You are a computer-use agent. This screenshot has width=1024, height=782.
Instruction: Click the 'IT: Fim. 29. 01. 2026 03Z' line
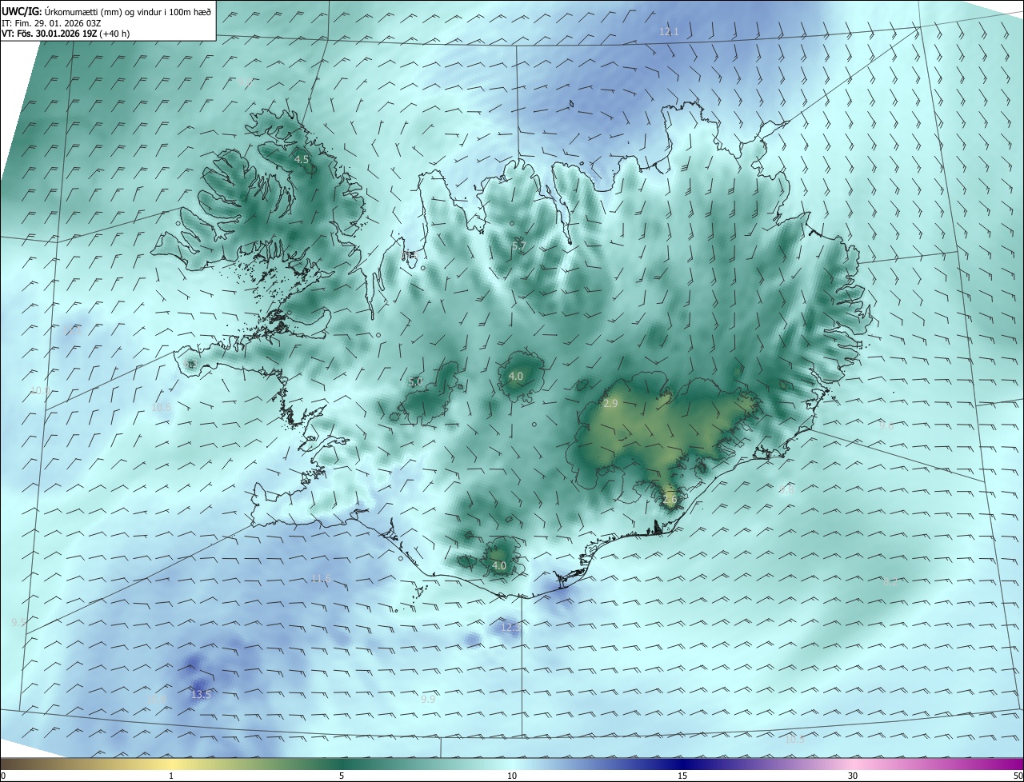tap(51, 22)
